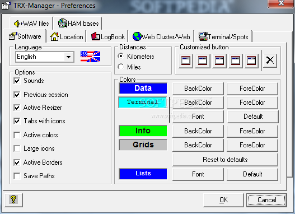Toggle Active Borders checkbox
The width and height of the screenshot is (295, 214).
coord(17,162)
